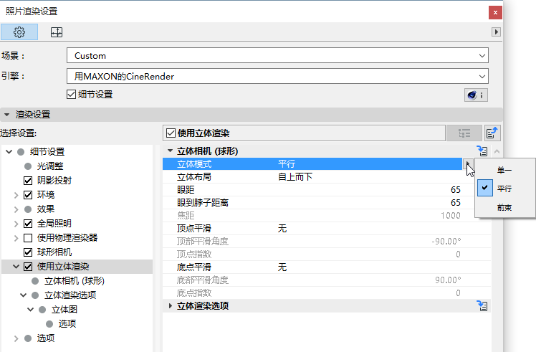Expand the 使用物理渲染器 tree node

coord(16,238)
